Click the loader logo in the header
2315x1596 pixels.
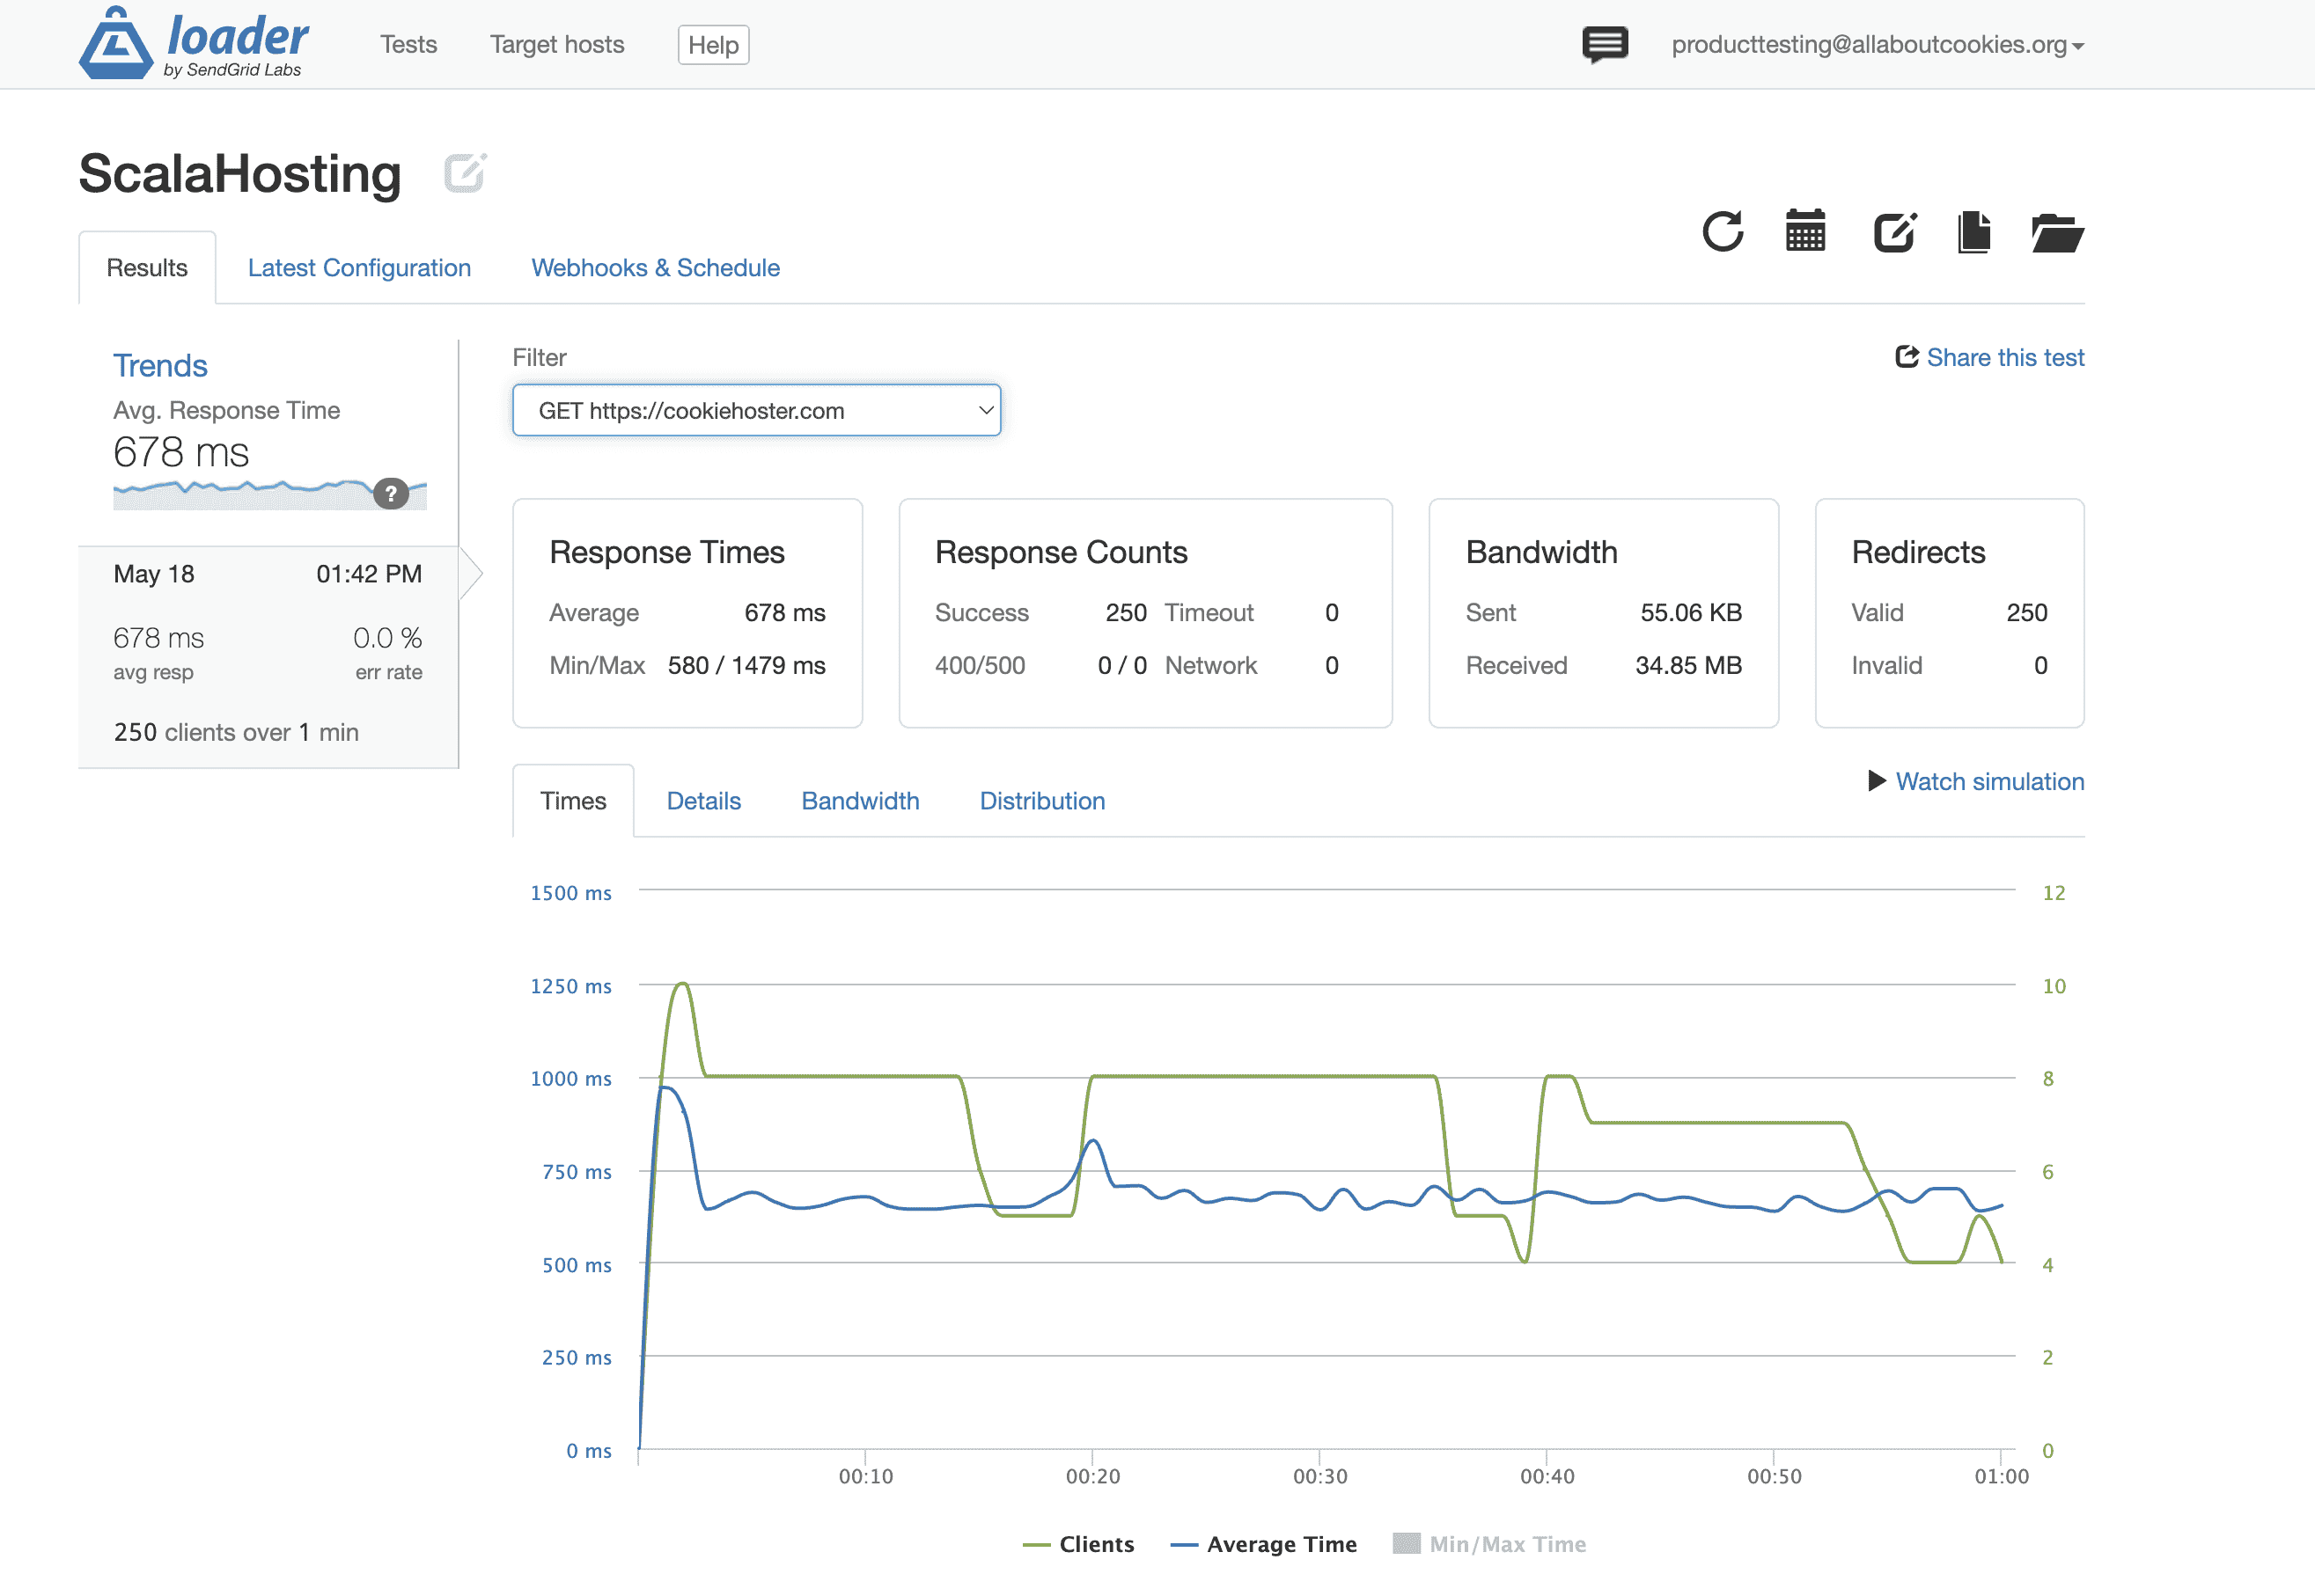(x=194, y=43)
